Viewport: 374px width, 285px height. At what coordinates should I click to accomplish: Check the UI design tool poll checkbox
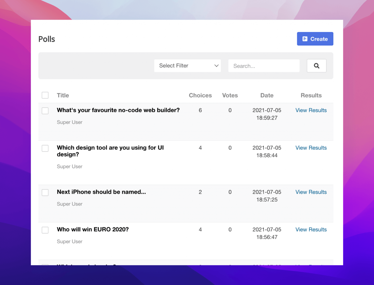[x=45, y=148]
